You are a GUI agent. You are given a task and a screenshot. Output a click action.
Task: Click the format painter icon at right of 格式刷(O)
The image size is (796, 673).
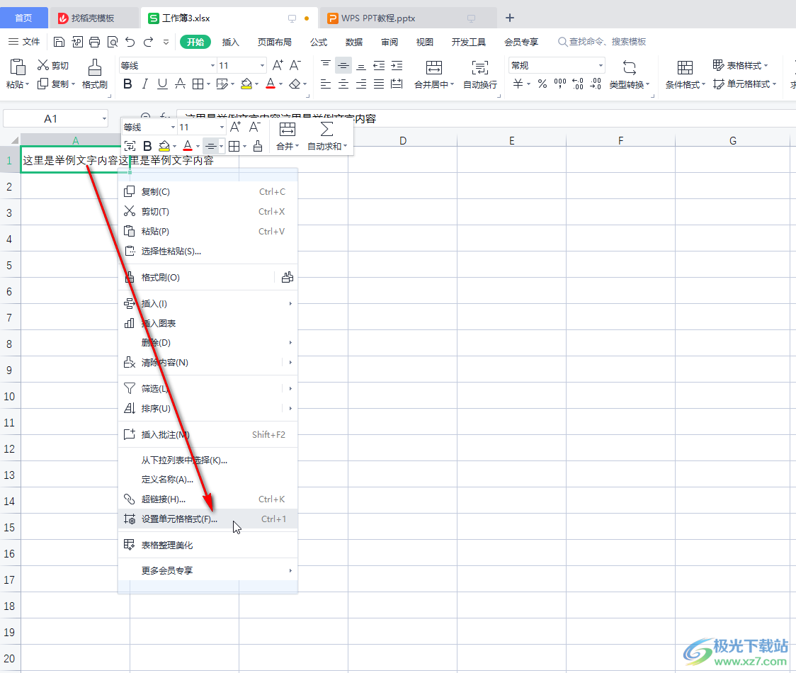[x=288, y=277]
